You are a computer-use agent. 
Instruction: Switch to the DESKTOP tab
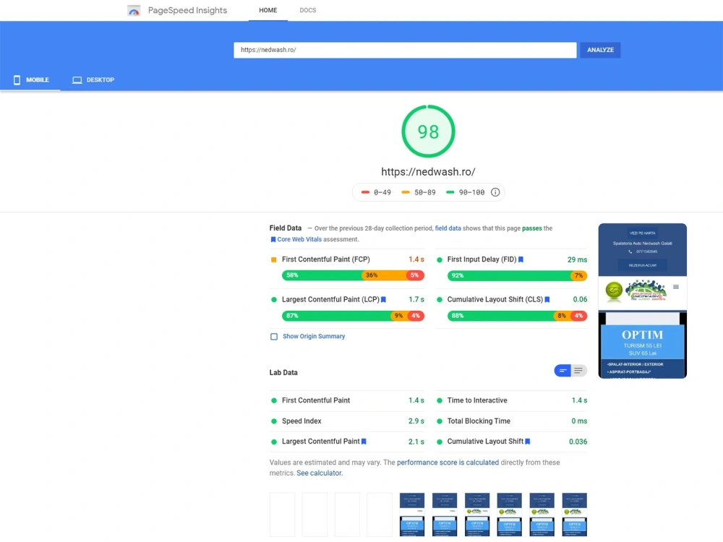pos(93,79)
